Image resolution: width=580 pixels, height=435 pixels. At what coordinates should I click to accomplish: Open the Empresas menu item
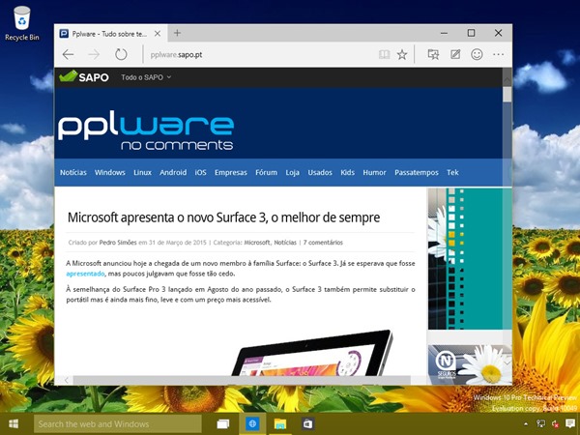point(231,172)
